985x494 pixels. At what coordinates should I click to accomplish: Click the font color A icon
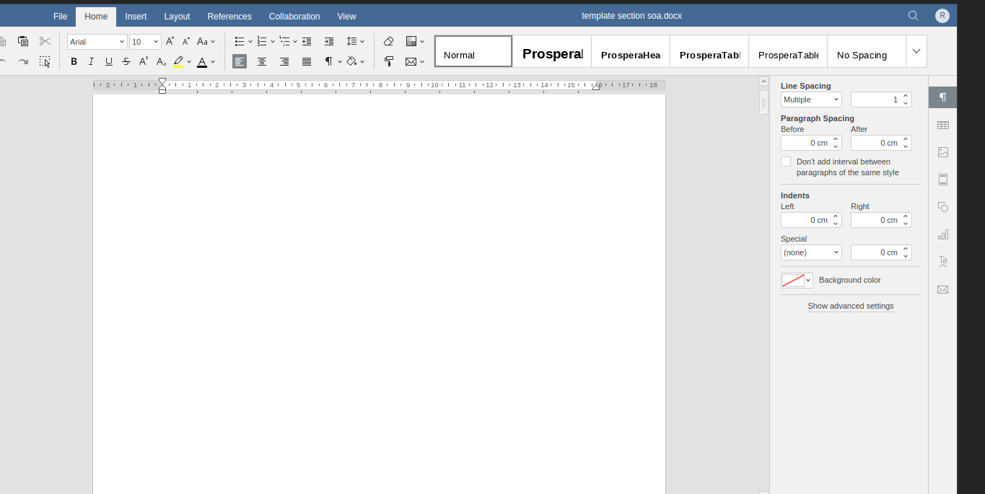click(x=202, y=62)
